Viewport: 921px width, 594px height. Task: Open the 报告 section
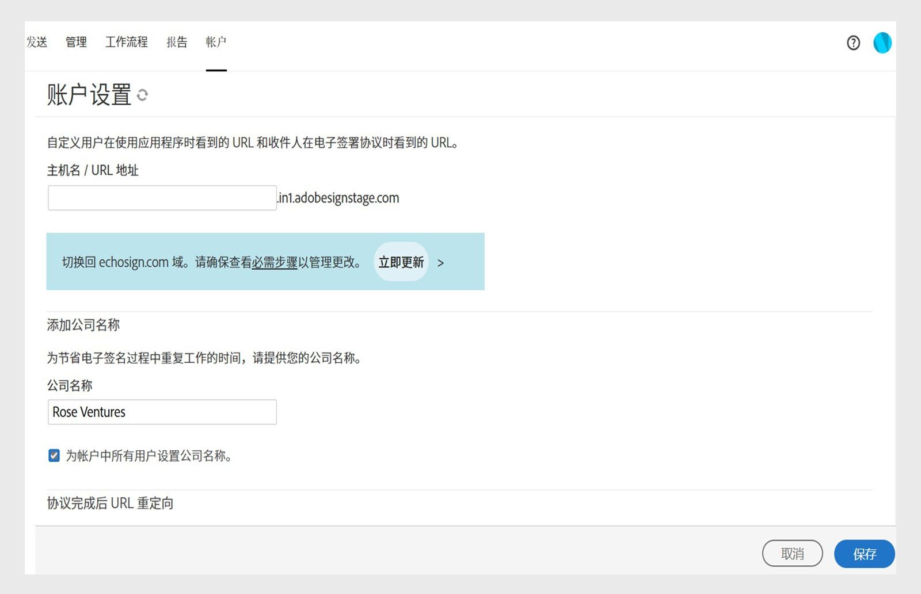point(176,42)
